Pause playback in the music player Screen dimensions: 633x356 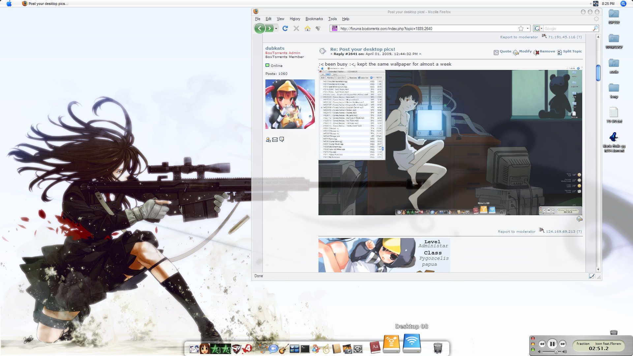point(552,344)
